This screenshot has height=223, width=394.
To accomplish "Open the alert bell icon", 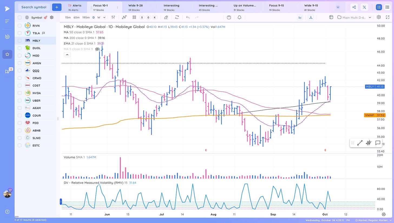I will click(x=239, y=17).
